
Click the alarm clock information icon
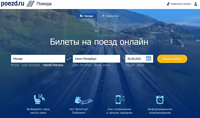pyautogui.click(x=160, y=100)
